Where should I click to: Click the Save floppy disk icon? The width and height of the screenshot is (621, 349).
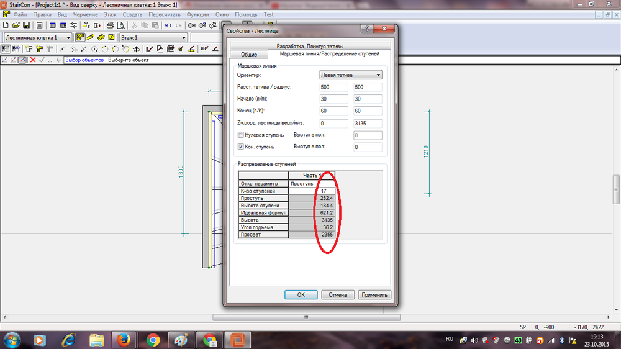[26, 25]
